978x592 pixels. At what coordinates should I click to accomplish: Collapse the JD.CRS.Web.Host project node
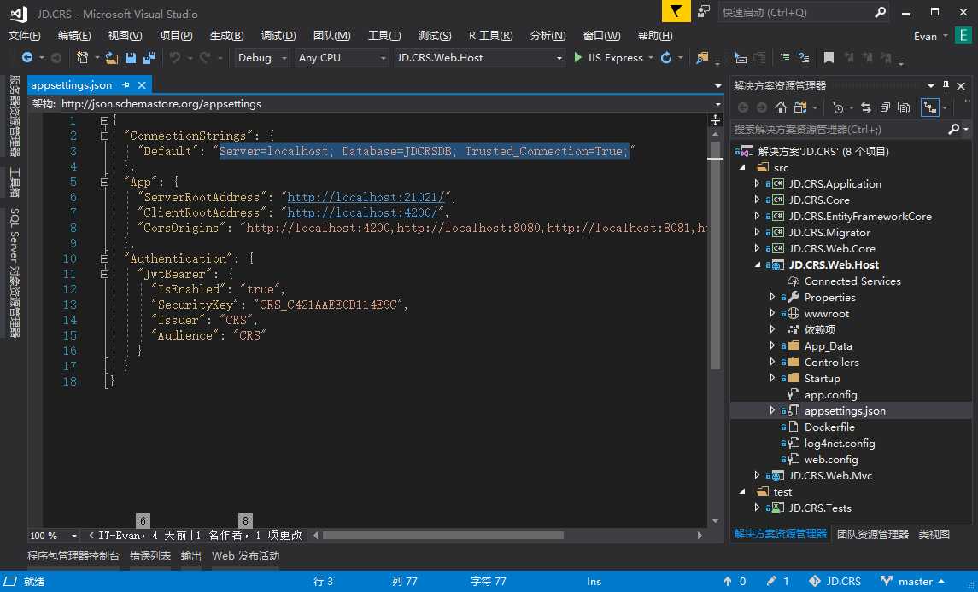coord(757,264)
